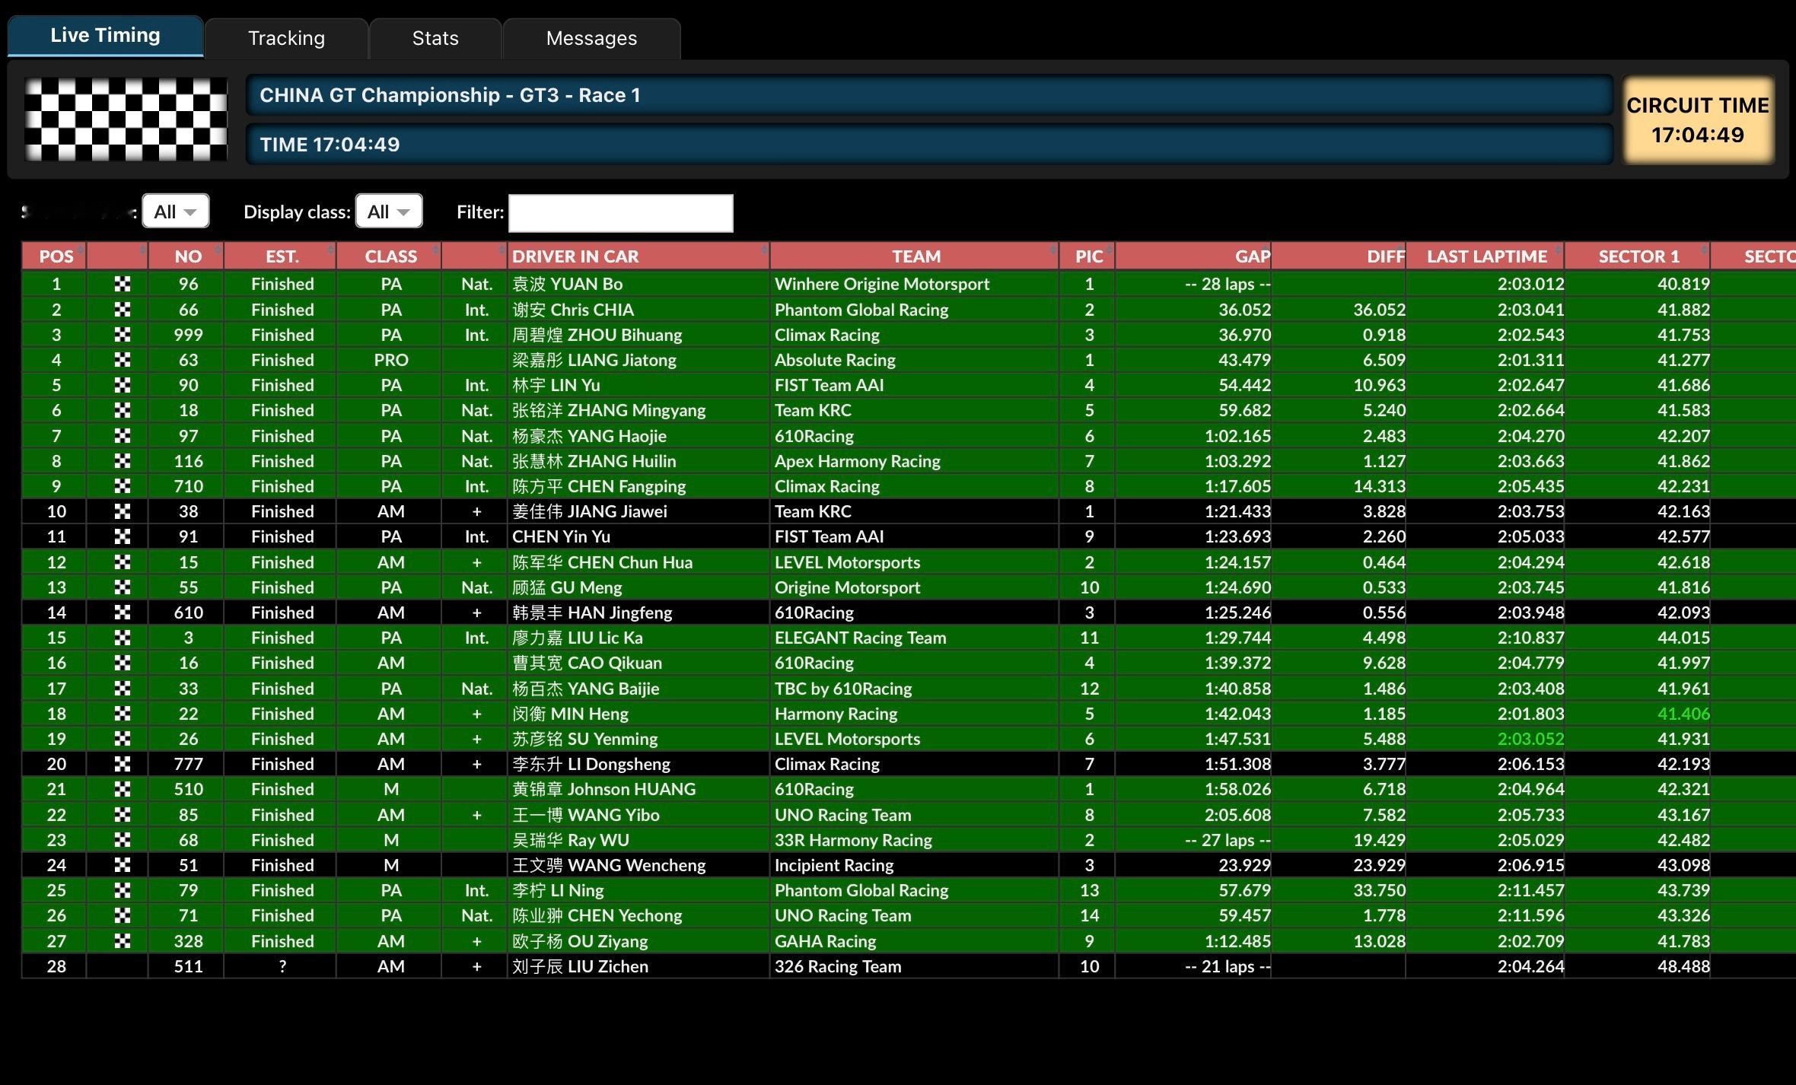Viewport: 1796px width, 1085px height.
Task: Open the first All dropdown left of Display class
Action: [176, 212]
